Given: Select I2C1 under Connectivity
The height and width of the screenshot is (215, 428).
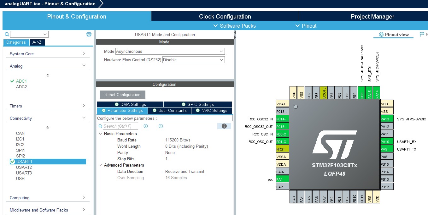Looking at the screenshot, I should coord(20,139).
